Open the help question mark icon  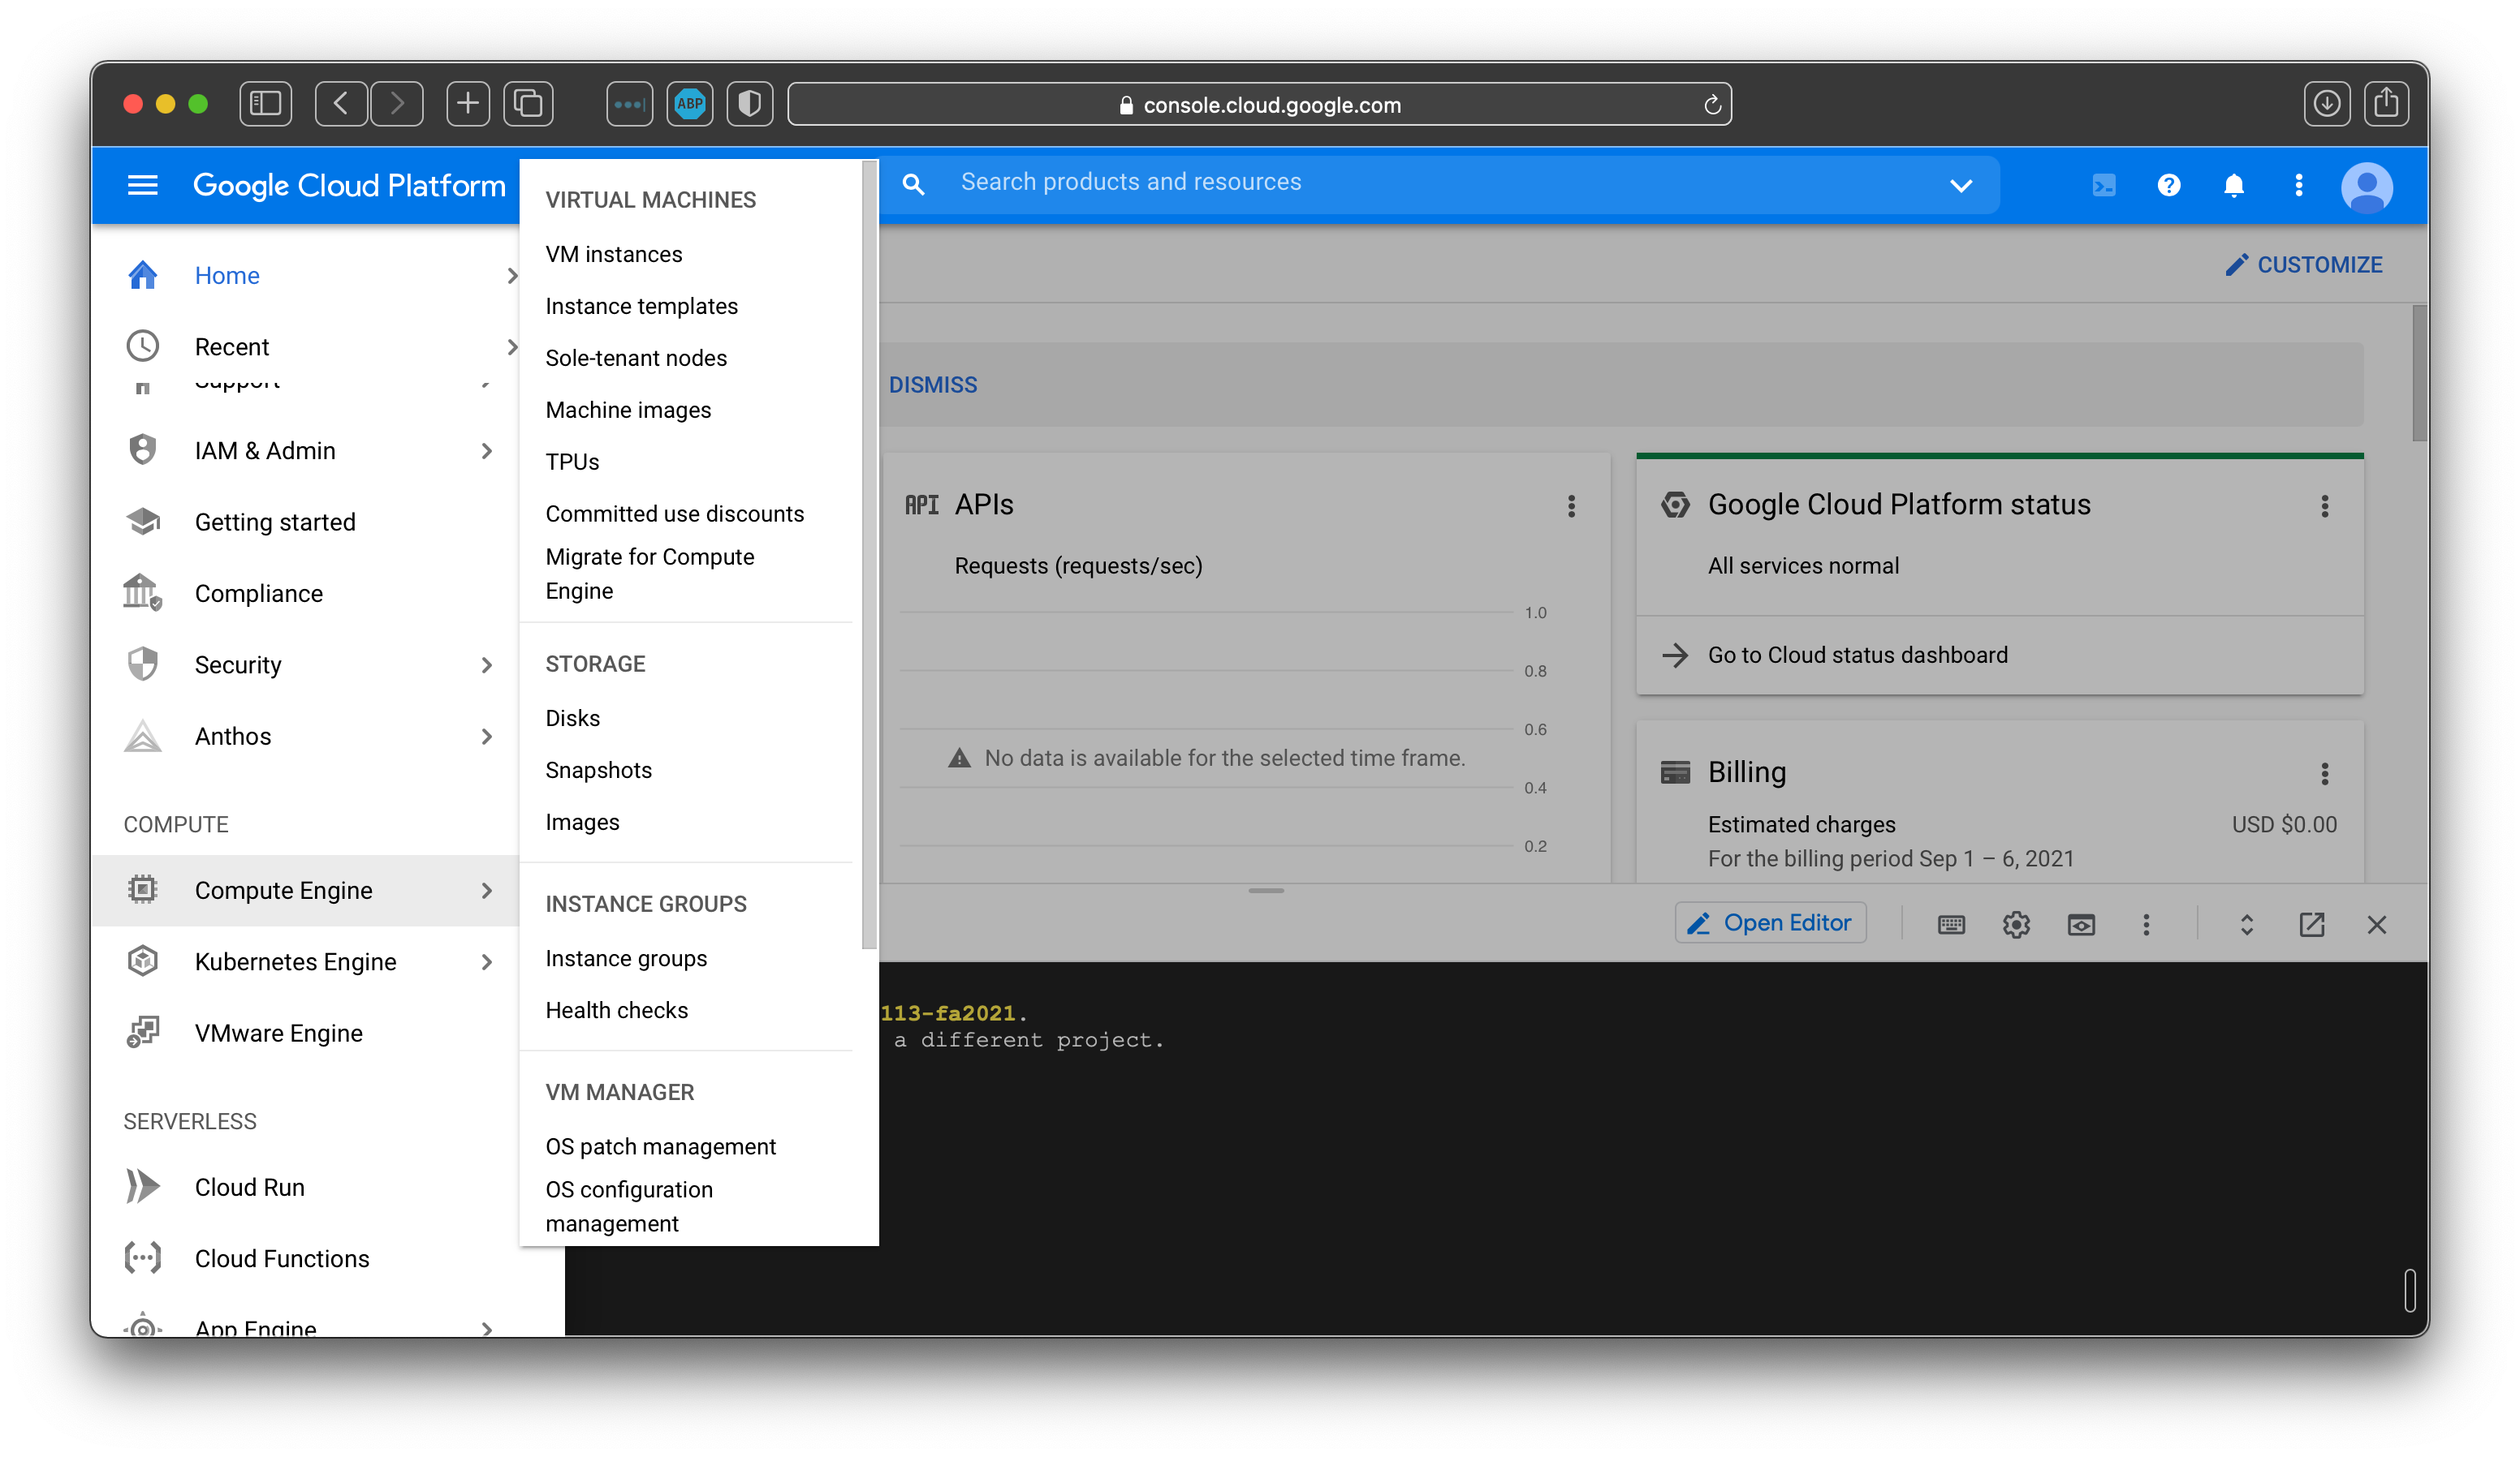tap(2168, 185)
